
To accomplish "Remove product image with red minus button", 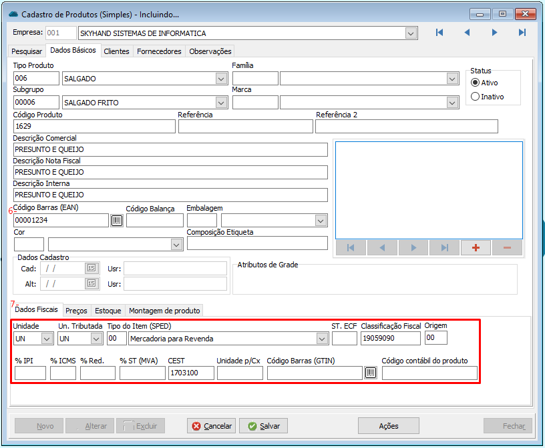I will pyautogui.click(x=507, y=248).
